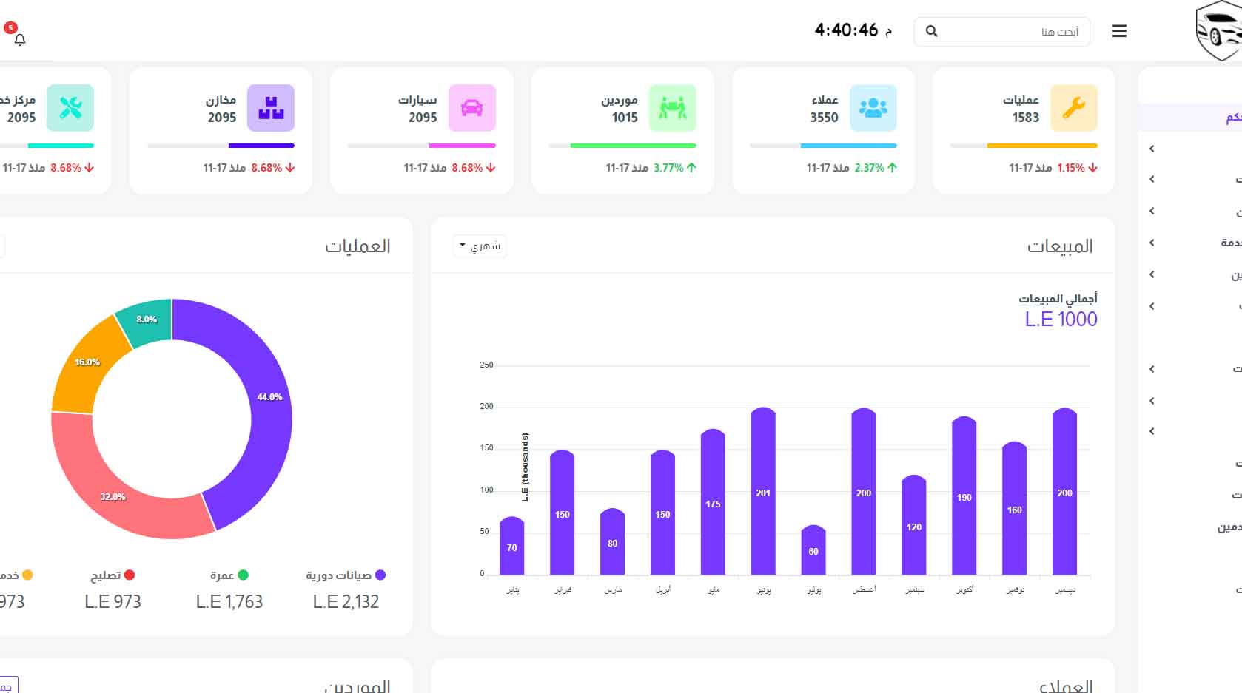Image resolution: width=1242 pixels, height=693 pixels.
Task: Toggle the hamburger menu icon
Action: [1119, 31]
